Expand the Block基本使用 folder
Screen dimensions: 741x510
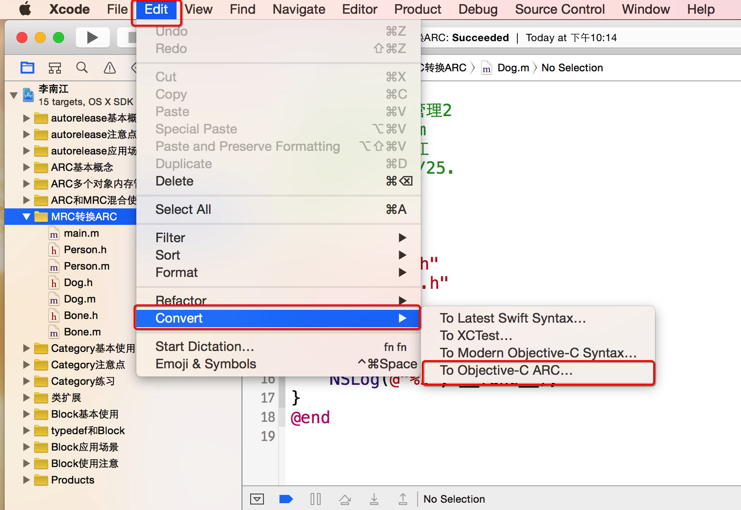click(27, 414)
